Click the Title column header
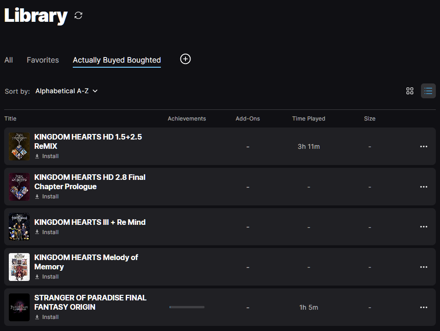The image size is (440, 331). pos(10,119)
